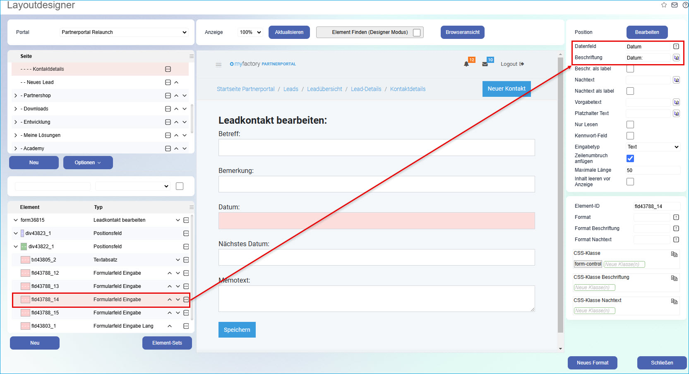Click the Speichern button in the preview
The width and height of the screenshot is (689, 374).
coord(237,329)
